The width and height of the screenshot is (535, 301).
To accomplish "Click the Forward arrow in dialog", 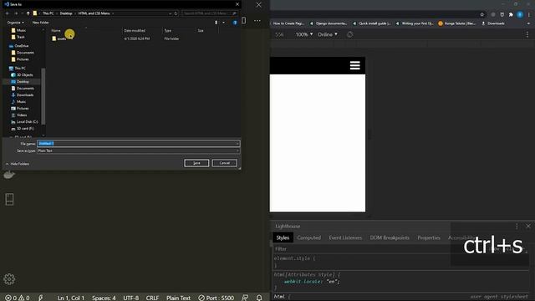I will tap(16, 13).
